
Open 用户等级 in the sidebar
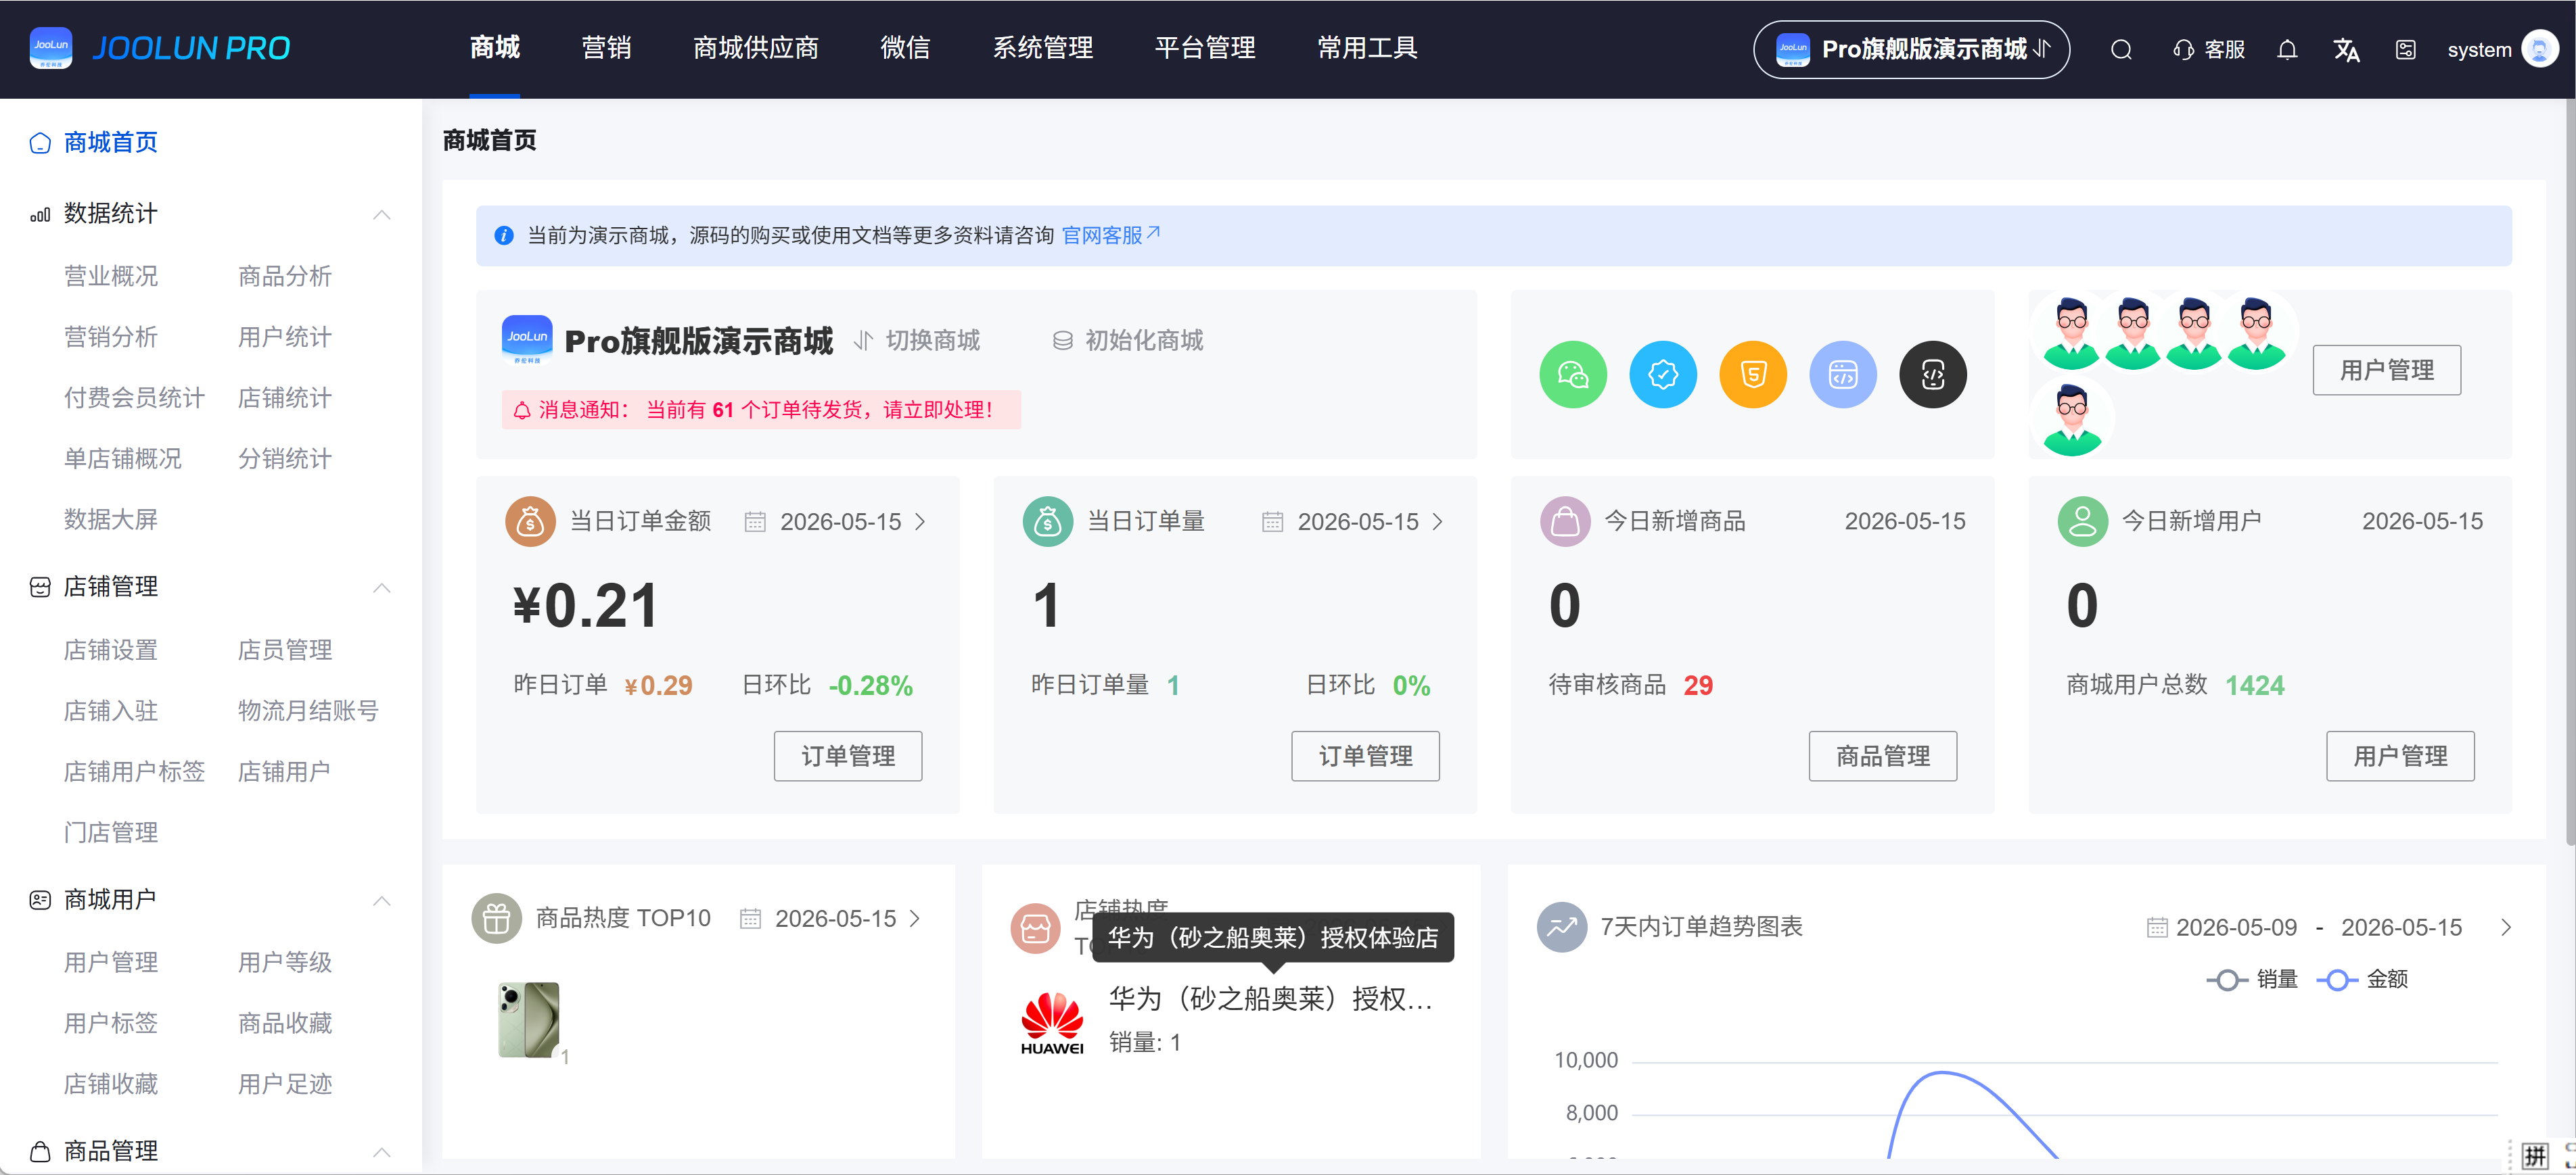[285, 962]
